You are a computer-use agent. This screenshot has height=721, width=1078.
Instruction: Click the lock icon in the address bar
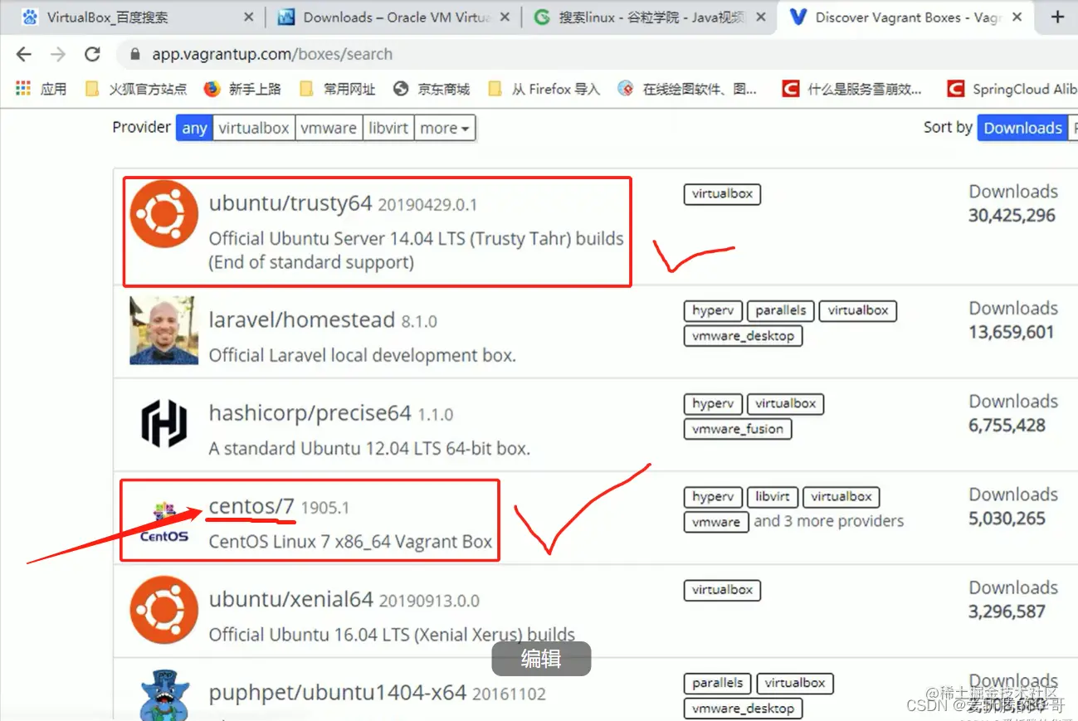pos(134,55)
